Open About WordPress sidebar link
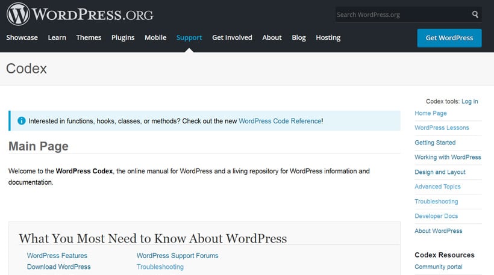Screen dimensions: 494x275 point(438,230)
